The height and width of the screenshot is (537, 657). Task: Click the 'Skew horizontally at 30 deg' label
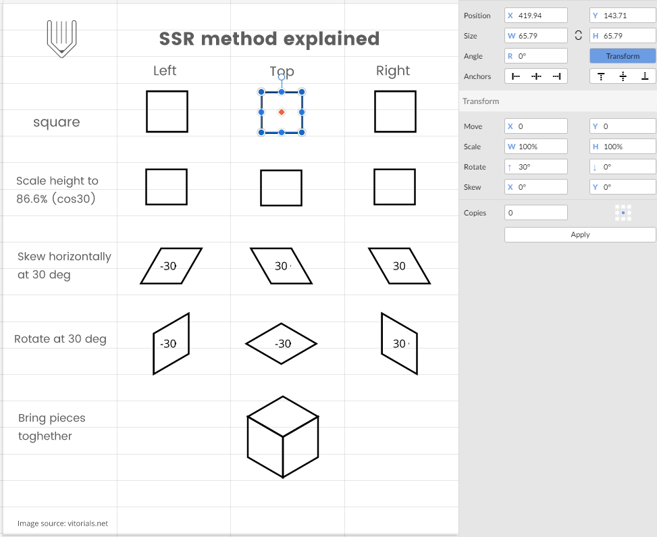(x=64, y=265)
